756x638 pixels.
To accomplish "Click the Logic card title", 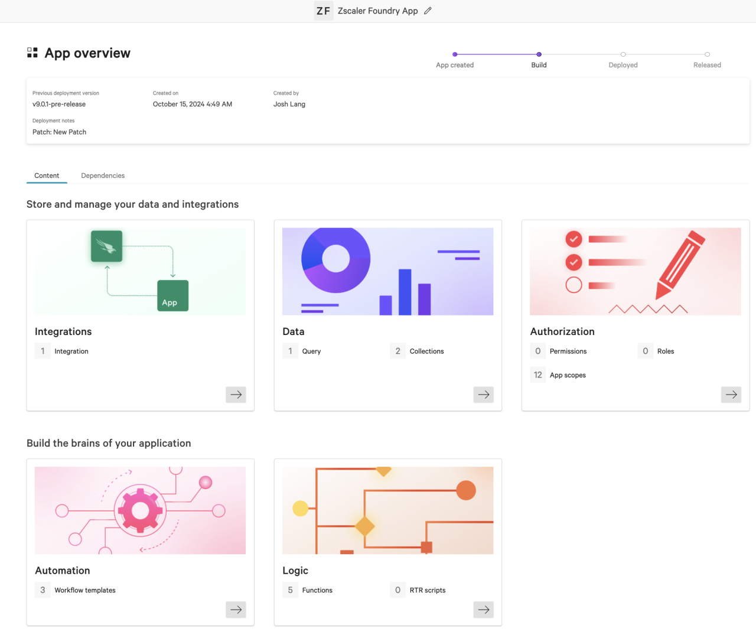I will [295, 571].
